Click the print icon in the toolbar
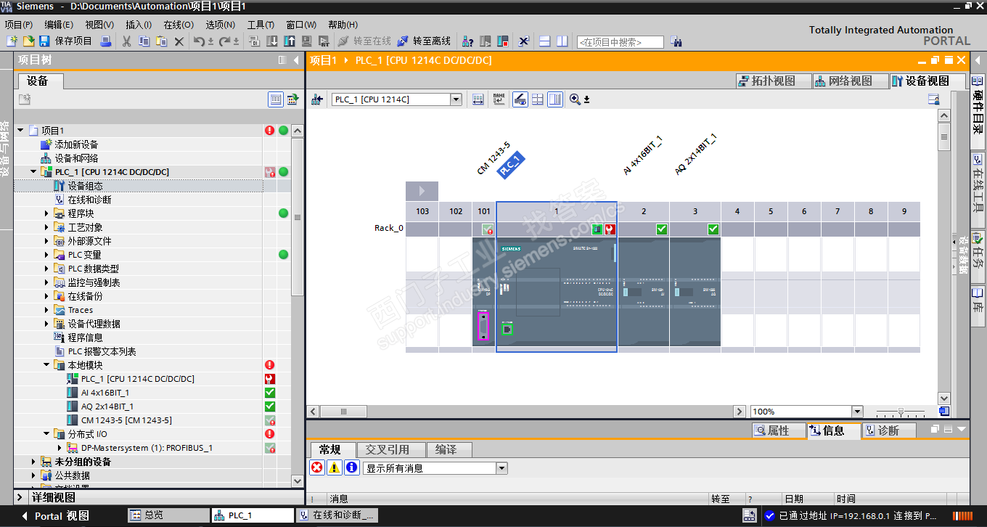The height and width of the screenshot is (527, 987). pyautogui.click(x=106, y=41)
